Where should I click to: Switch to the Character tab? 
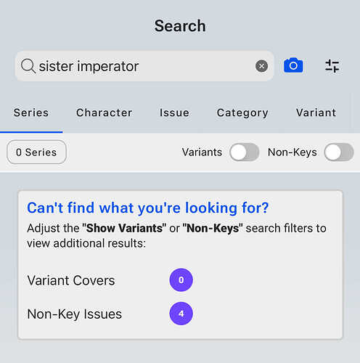[x=105, y=113]
